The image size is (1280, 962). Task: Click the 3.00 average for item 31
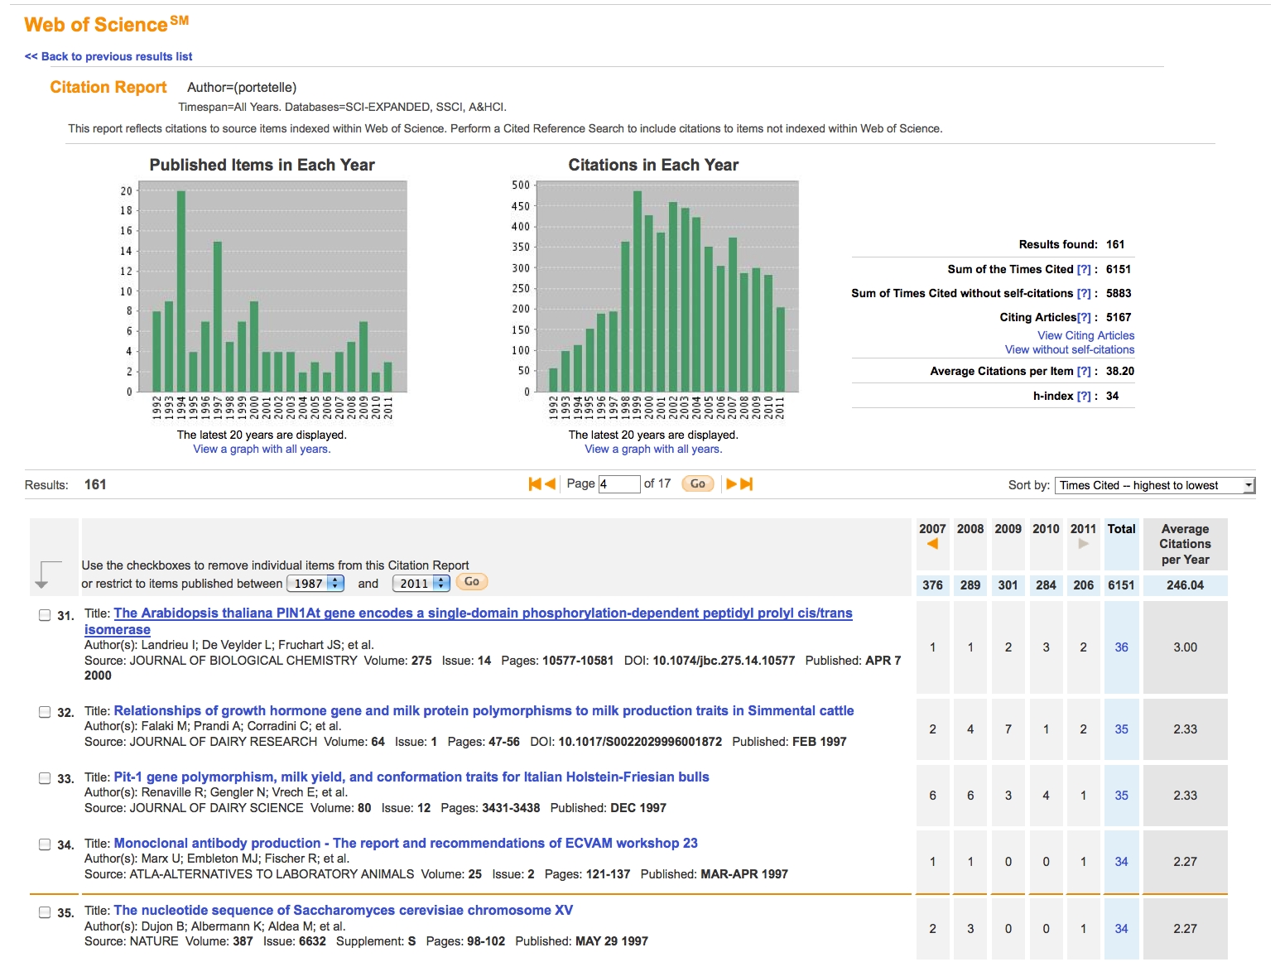point(1185,647)
